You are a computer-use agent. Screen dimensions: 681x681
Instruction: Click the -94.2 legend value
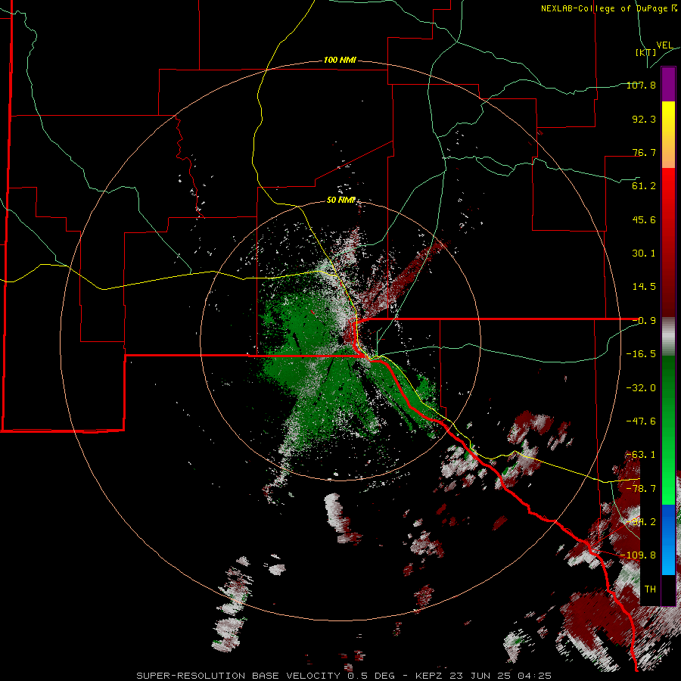point(641,522)
